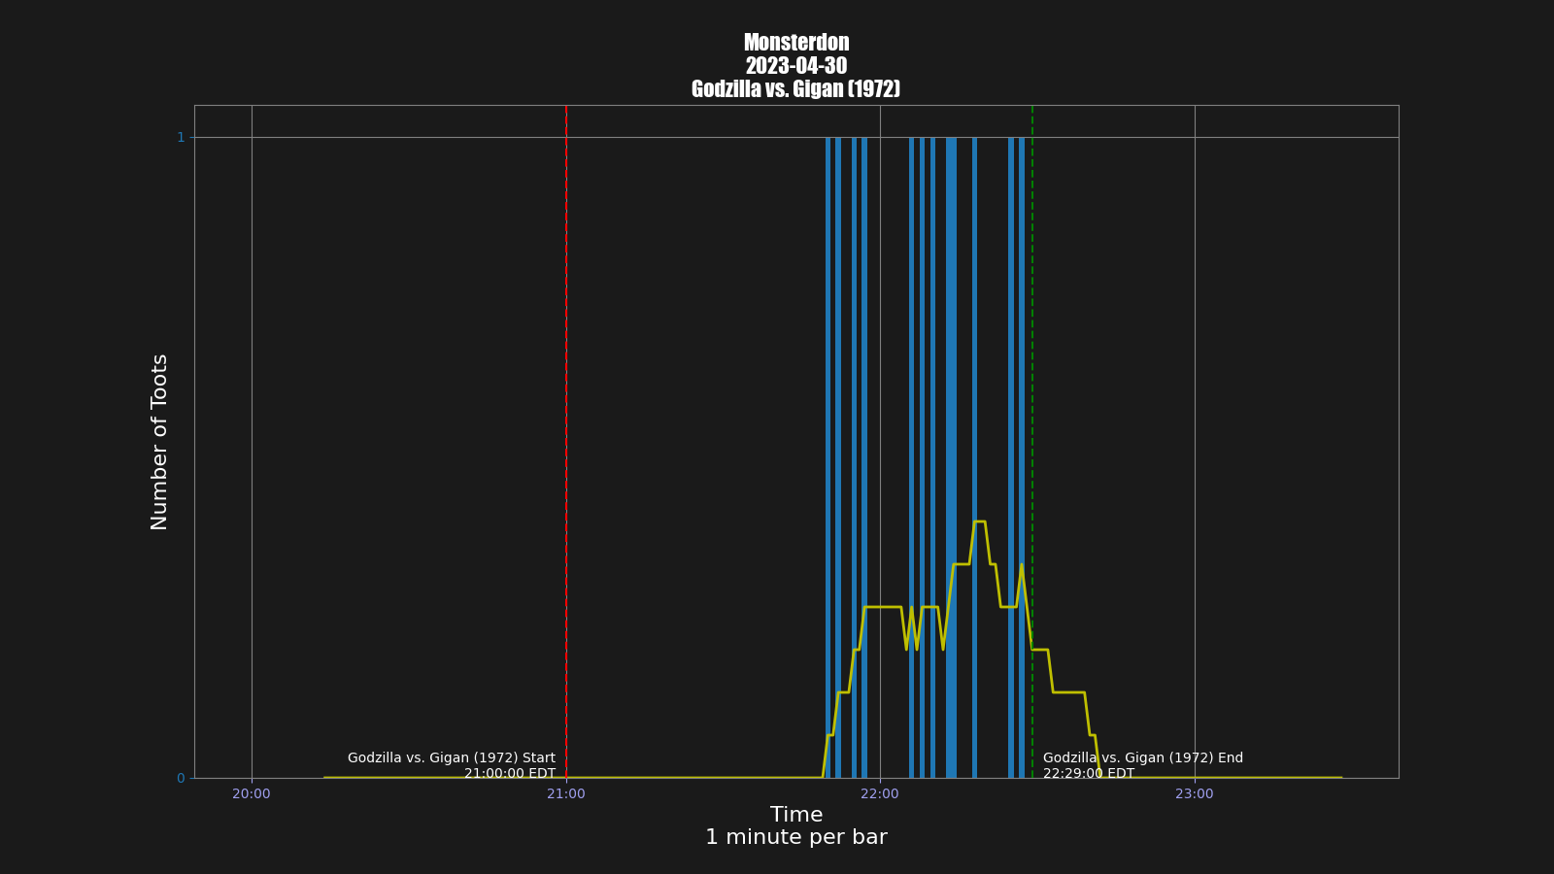This screenshot has width=1554, height=874.
Task: Click the 'Number of Toots' axis label
Action: click(x=159, y=442)
